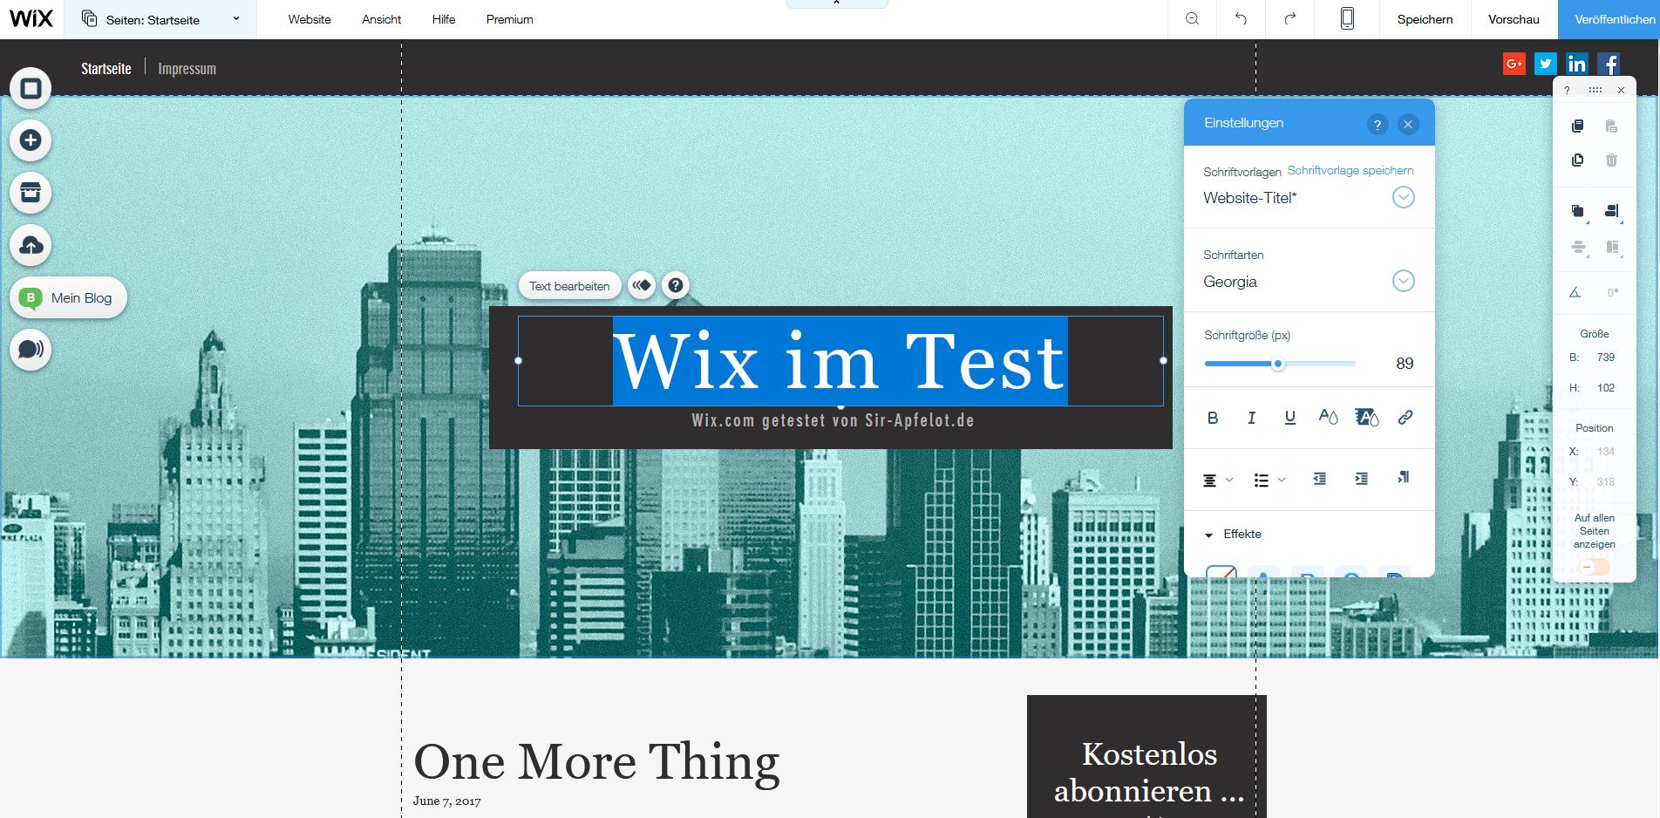Image resolution: width=1660 pixels, height=818 pixels.
Task: Click the Arrange layers icon in toolbar
Action: pyautogui.click(x=1578, y=211)
